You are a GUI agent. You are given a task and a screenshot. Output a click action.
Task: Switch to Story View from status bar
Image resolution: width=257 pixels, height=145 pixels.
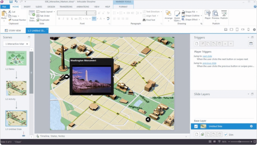210,142
